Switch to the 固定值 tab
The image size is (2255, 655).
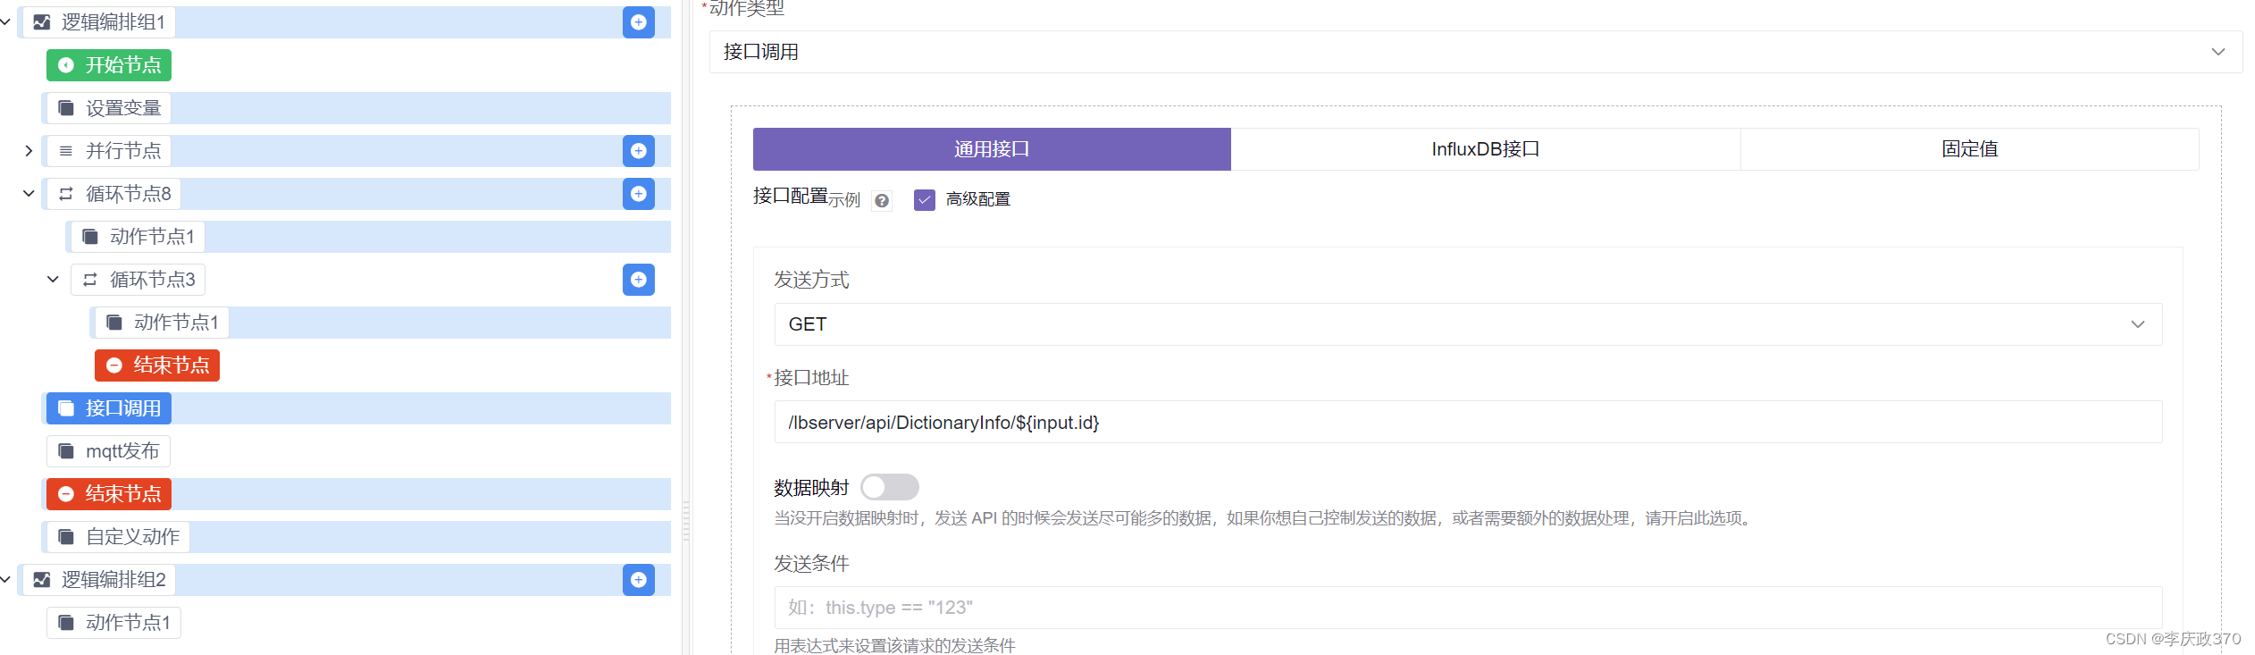tap(1970, 149)
